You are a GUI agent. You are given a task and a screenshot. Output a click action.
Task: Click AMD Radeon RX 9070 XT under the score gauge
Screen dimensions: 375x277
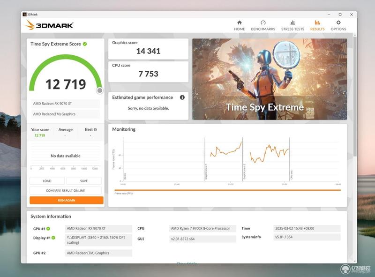[65, 104]
